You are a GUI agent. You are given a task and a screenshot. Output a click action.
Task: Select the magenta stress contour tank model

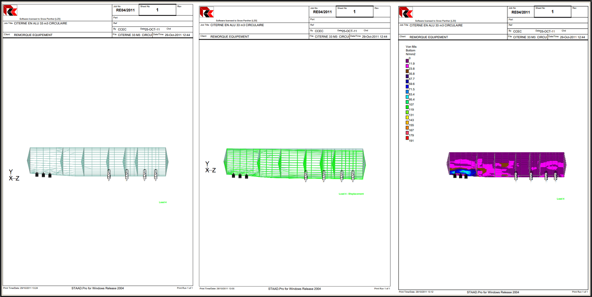point(506,165)
